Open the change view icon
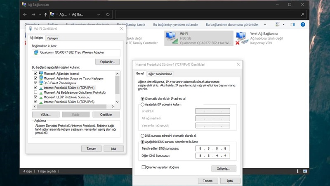Screen dimensions: 330x186 pos(278,24)
